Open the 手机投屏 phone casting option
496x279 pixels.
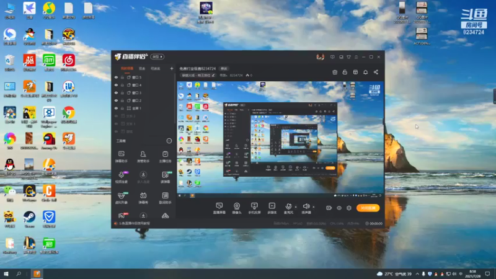coord(254,208)
